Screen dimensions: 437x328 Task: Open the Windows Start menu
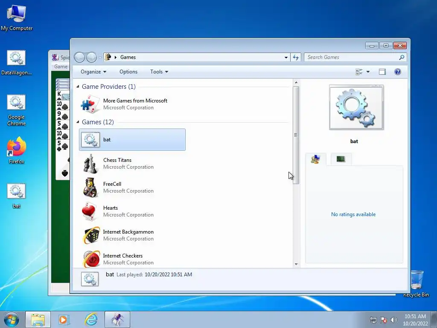[12, 319]
